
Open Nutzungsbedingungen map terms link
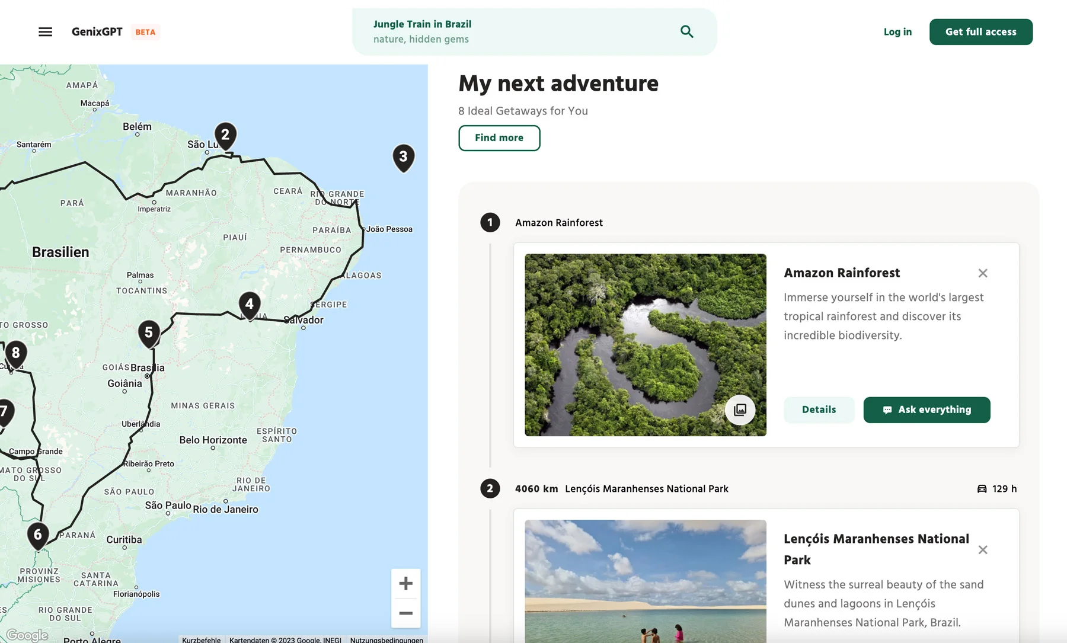tap(386, 640)
